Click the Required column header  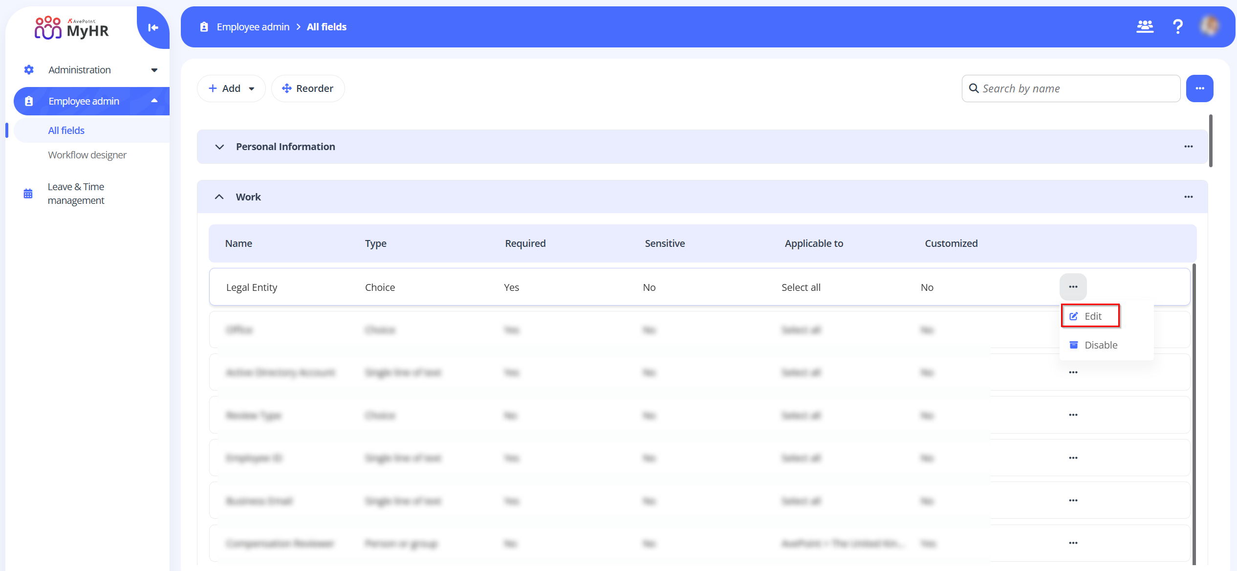click(x=525, y=243)
